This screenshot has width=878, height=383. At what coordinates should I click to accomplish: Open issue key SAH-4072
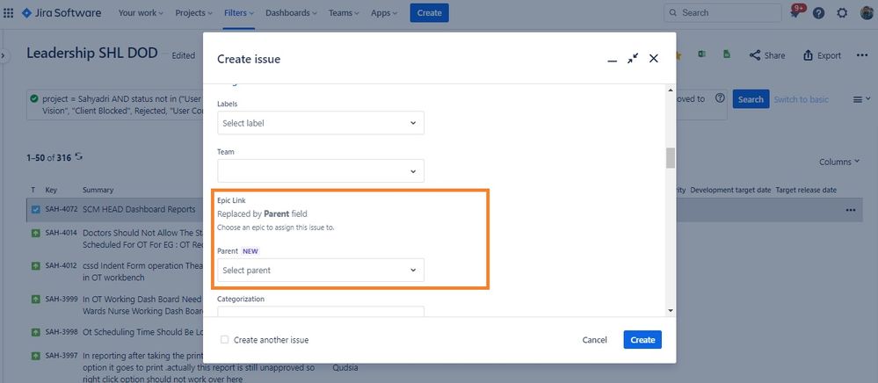coord(61,209)
